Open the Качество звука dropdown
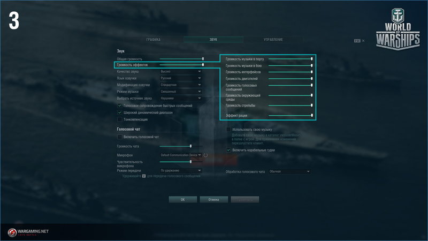Viewport: 428px width, 241px height. pyautogui.click(x=181, y=72)
